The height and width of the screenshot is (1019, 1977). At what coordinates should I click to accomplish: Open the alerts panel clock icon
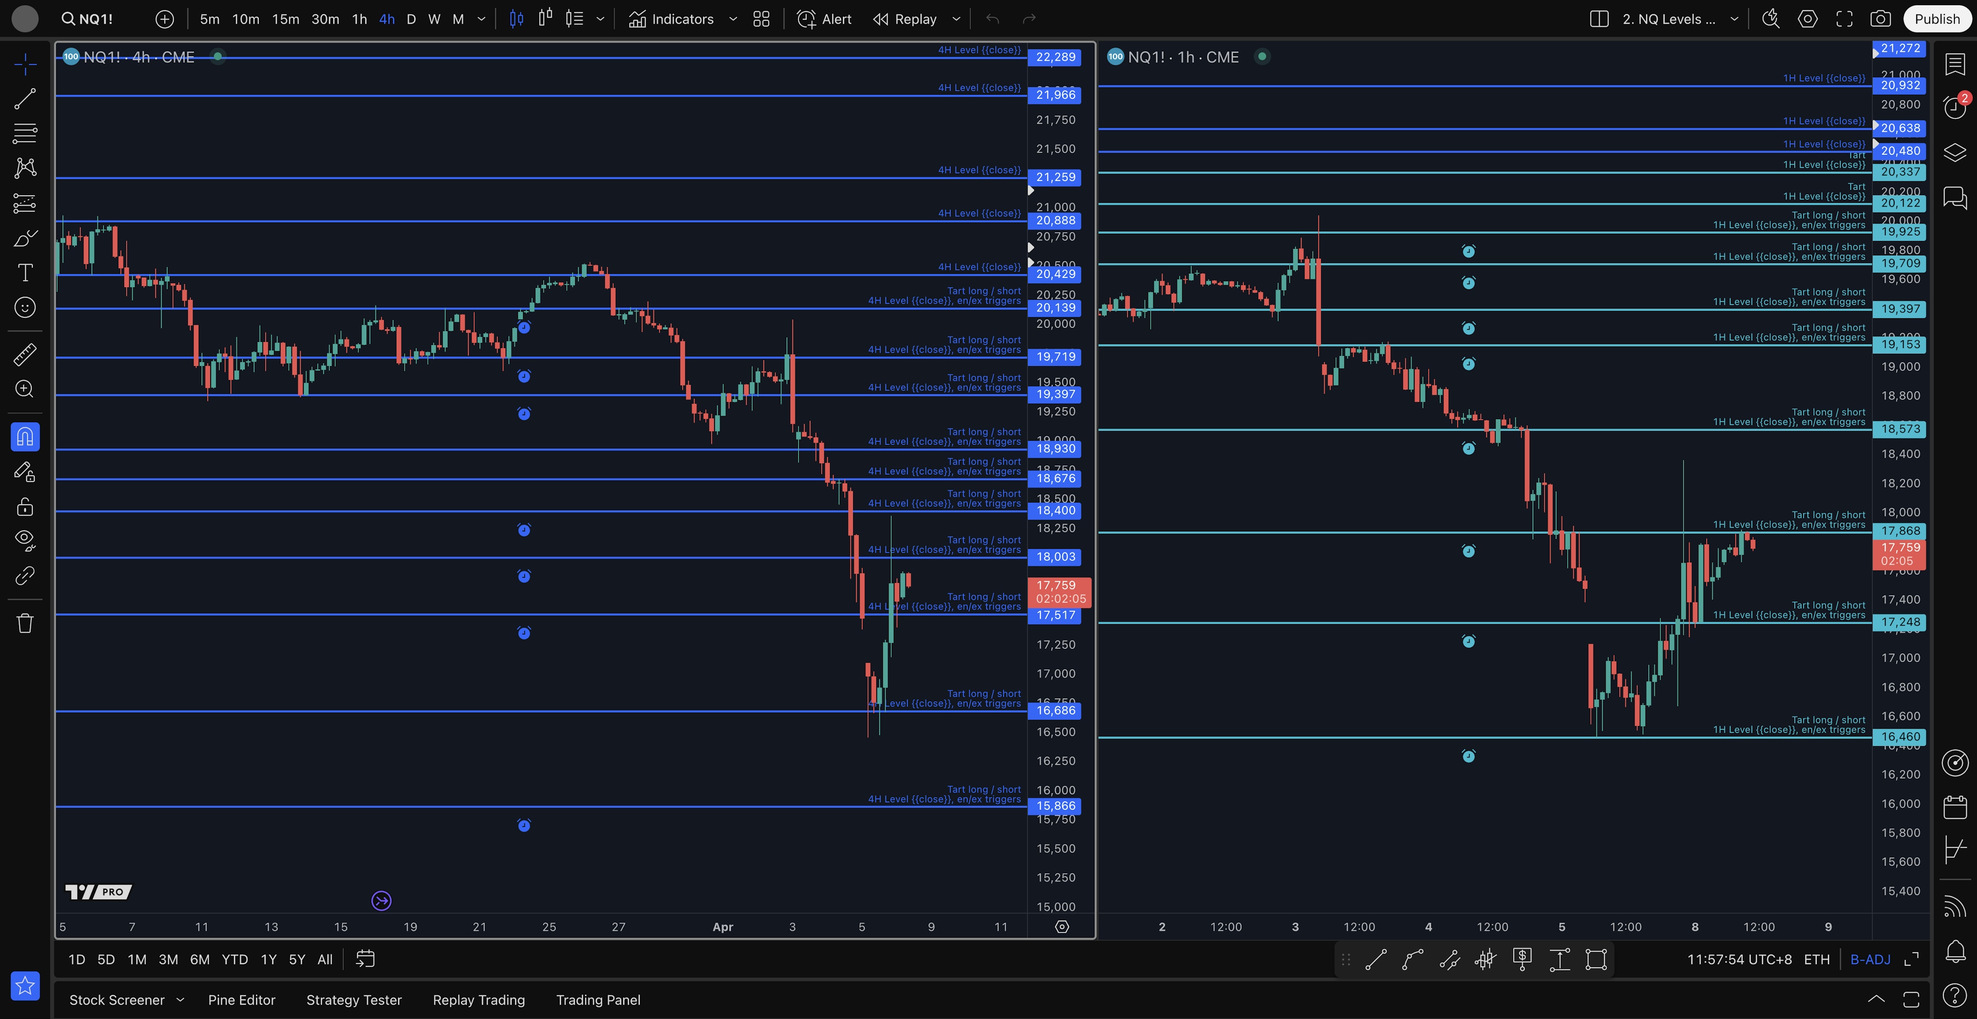click(1954, 108)
